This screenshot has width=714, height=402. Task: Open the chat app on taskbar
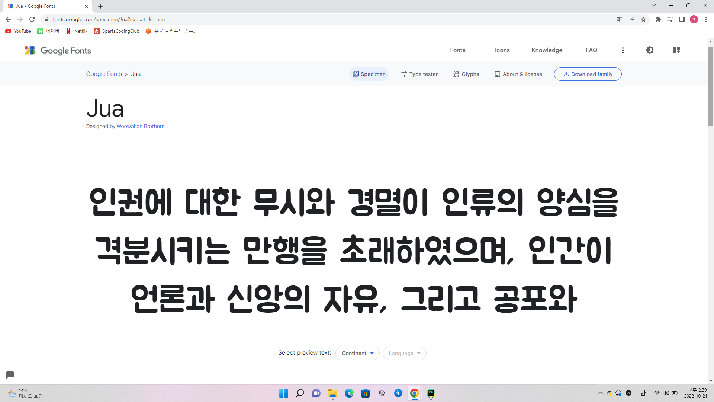[x=316, y=393]
